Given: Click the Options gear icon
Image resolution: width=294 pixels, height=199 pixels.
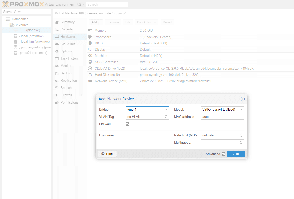Looking at the screenshot, I should click(x=57, y=51).
